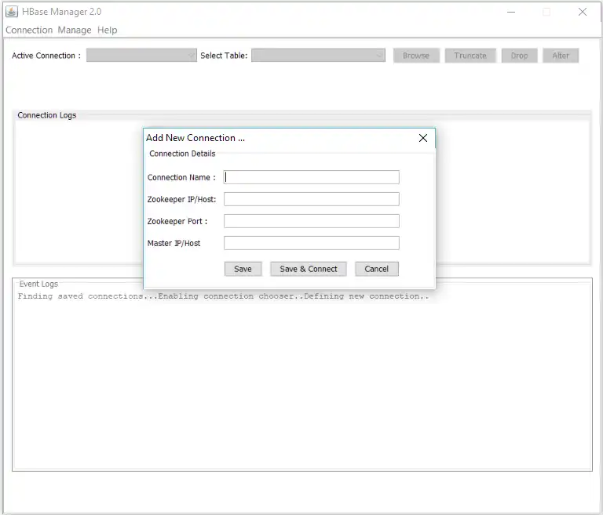This screenshot has height=515, width=603.
Task: Click the Zookeeper Port label
Action: [177, 221]
